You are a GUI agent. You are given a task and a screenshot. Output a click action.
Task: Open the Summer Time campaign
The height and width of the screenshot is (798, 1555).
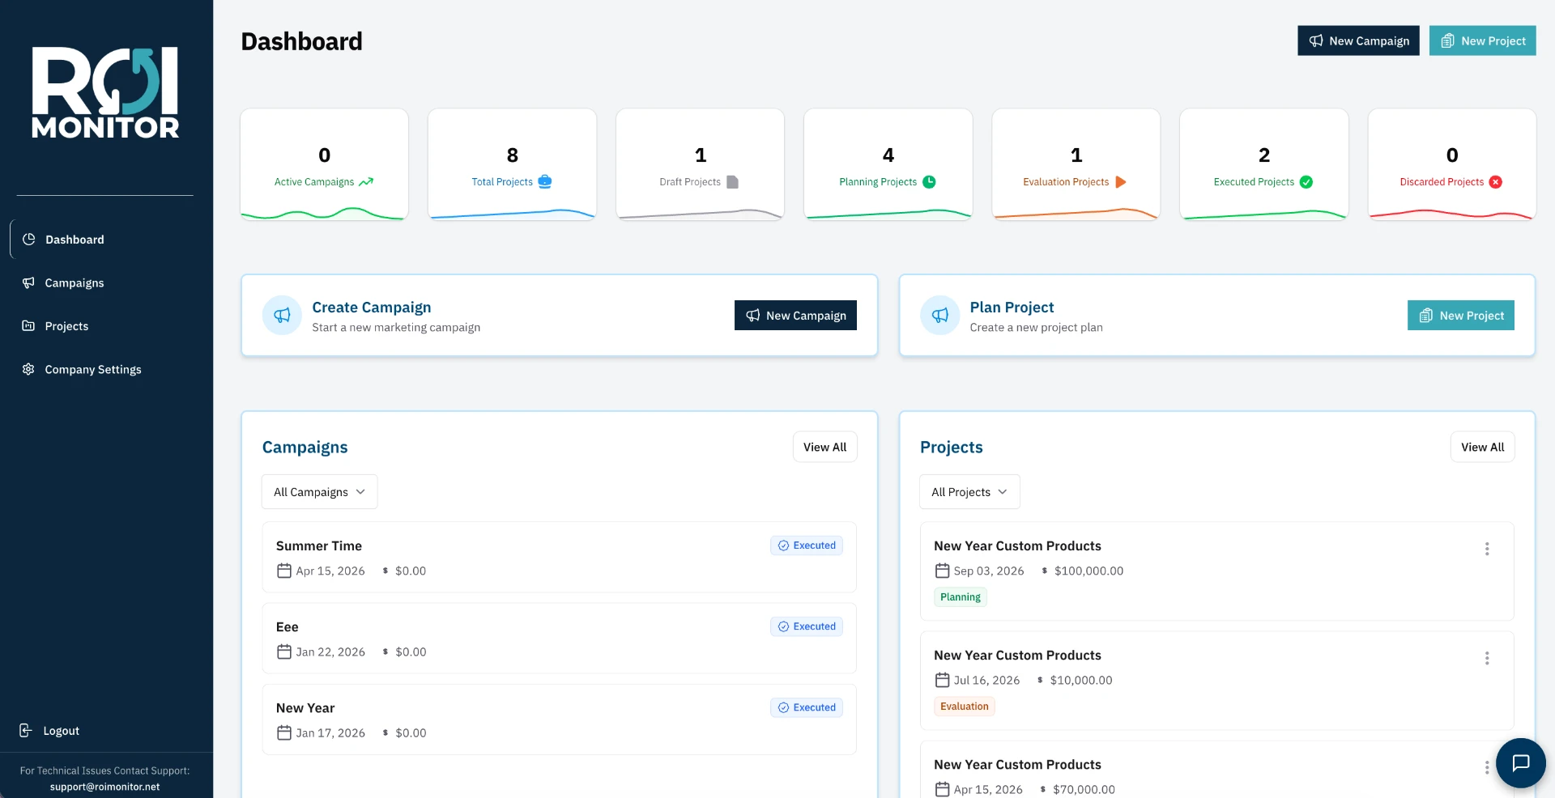coord(559,557)
